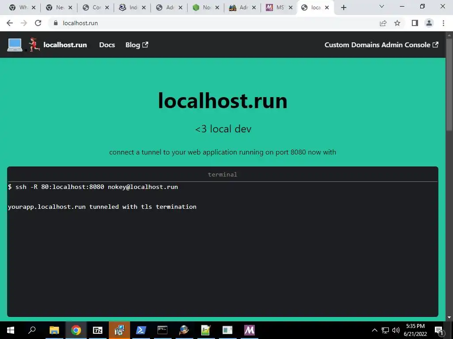453x339 pixels.
Task: Open Command Prompt from taskbar
Action: pos(162,330)
